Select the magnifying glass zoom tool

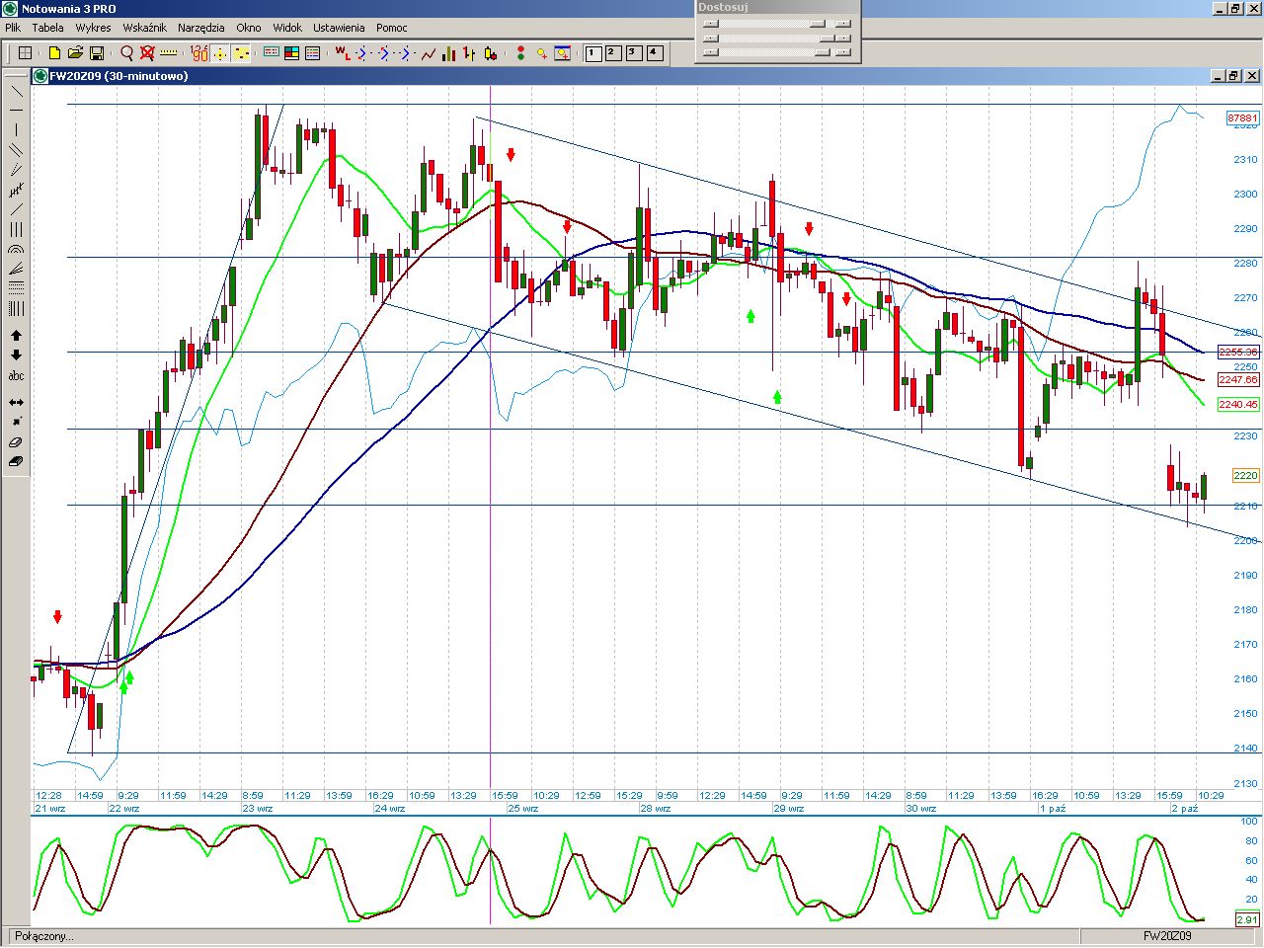click(x=126, y=53)
